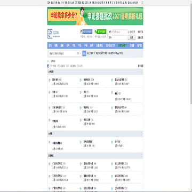The width and height of the screenshot is (192, 192).
Task: Focus the password input field
Action: (x=119, y=37)
